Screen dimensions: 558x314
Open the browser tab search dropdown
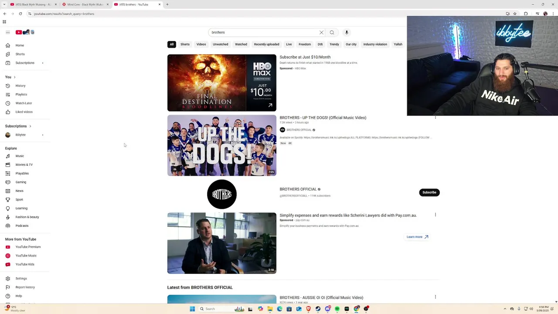point(3,4)
